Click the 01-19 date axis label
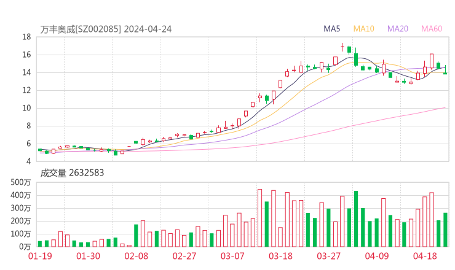The width and height of the screenshot is (455, 270). point(40,256)
